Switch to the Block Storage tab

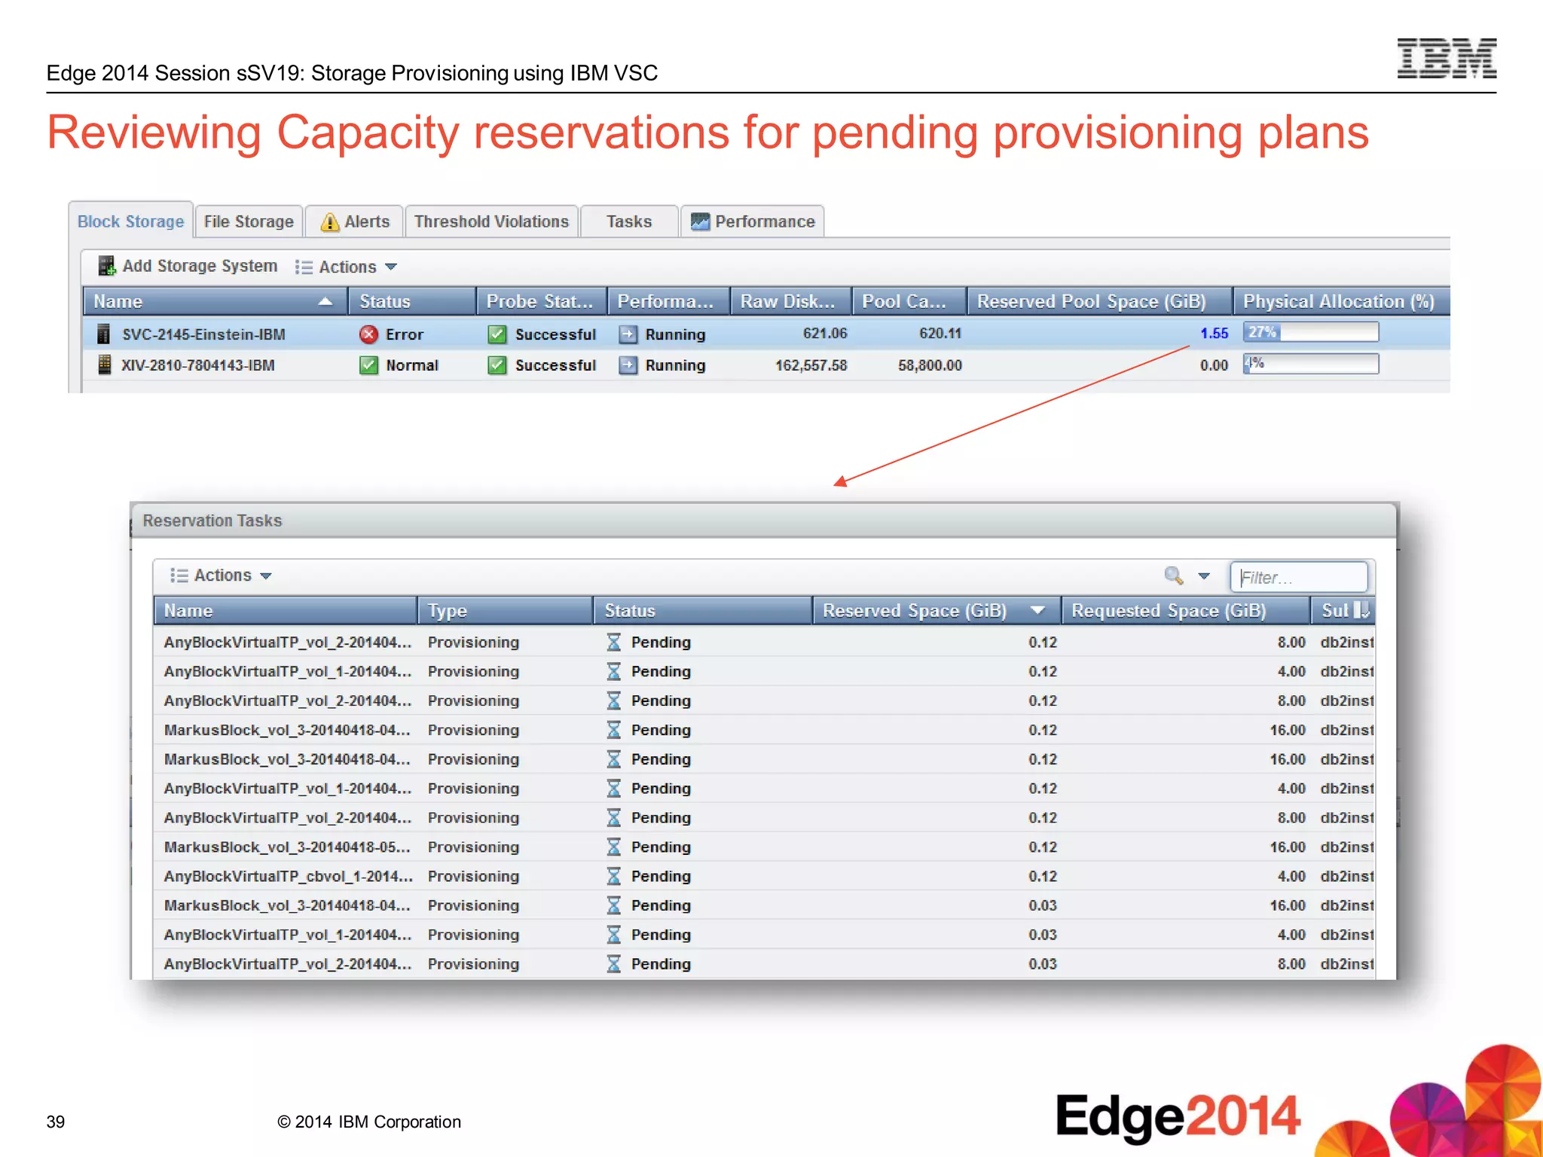[130, 221]
